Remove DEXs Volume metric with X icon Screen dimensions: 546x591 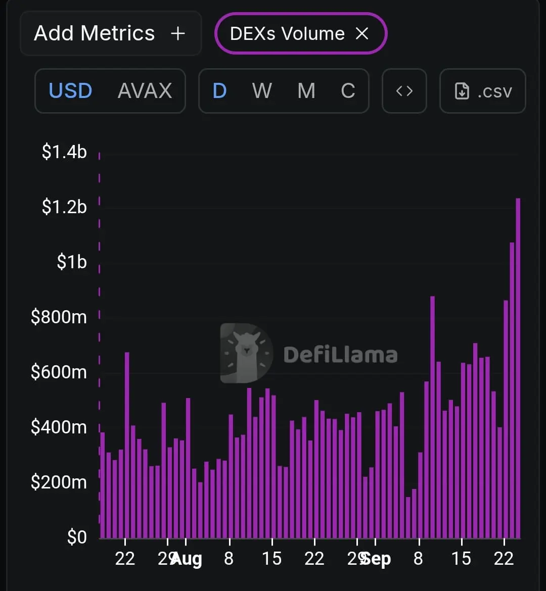pyautogui.click(x=362, y=33)
